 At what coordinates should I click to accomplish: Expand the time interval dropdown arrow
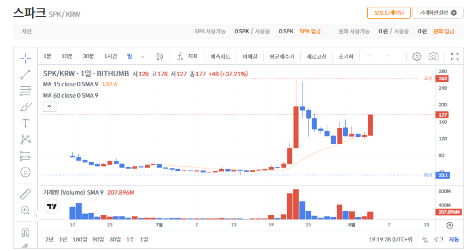pos(143,56)
